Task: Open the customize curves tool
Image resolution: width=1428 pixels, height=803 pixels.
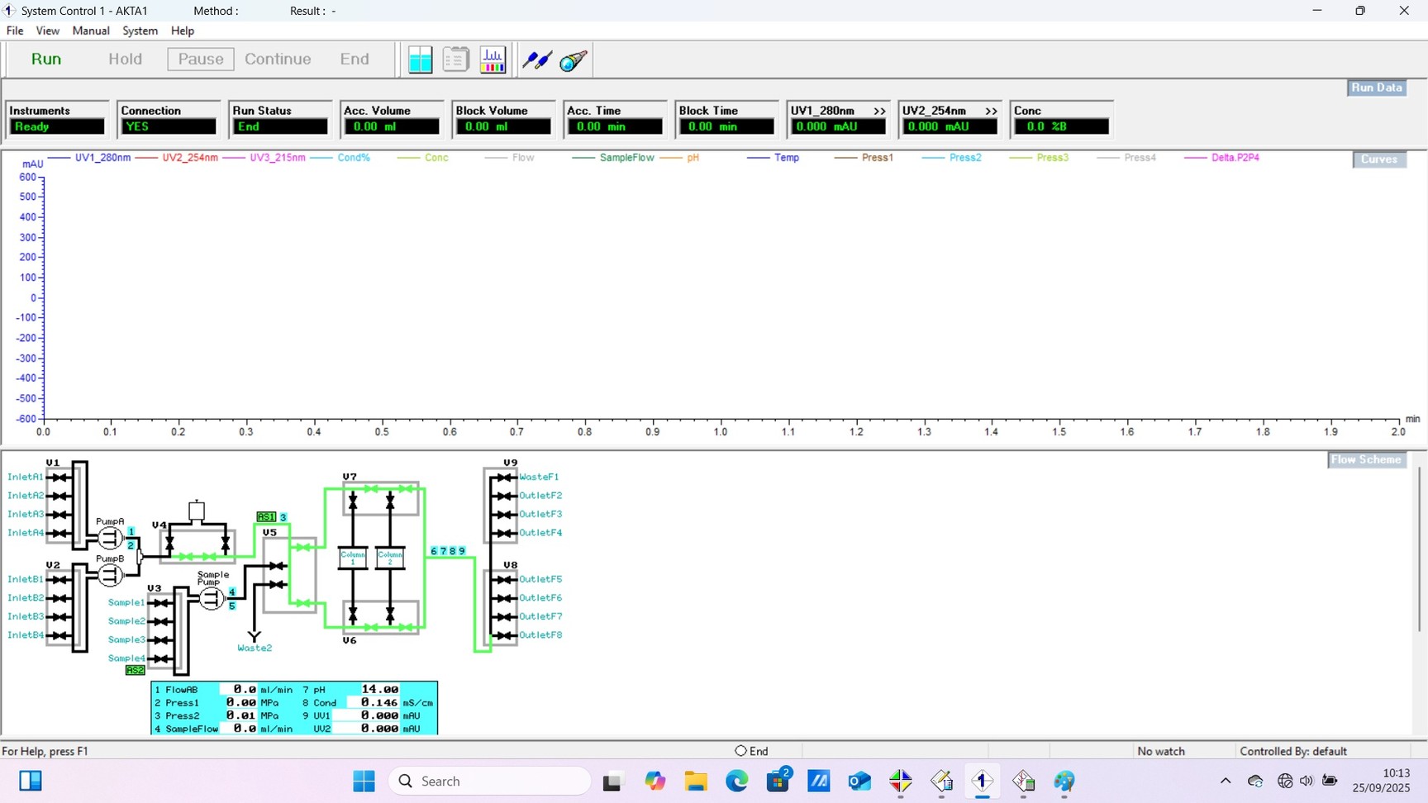Action: (493, 59)
